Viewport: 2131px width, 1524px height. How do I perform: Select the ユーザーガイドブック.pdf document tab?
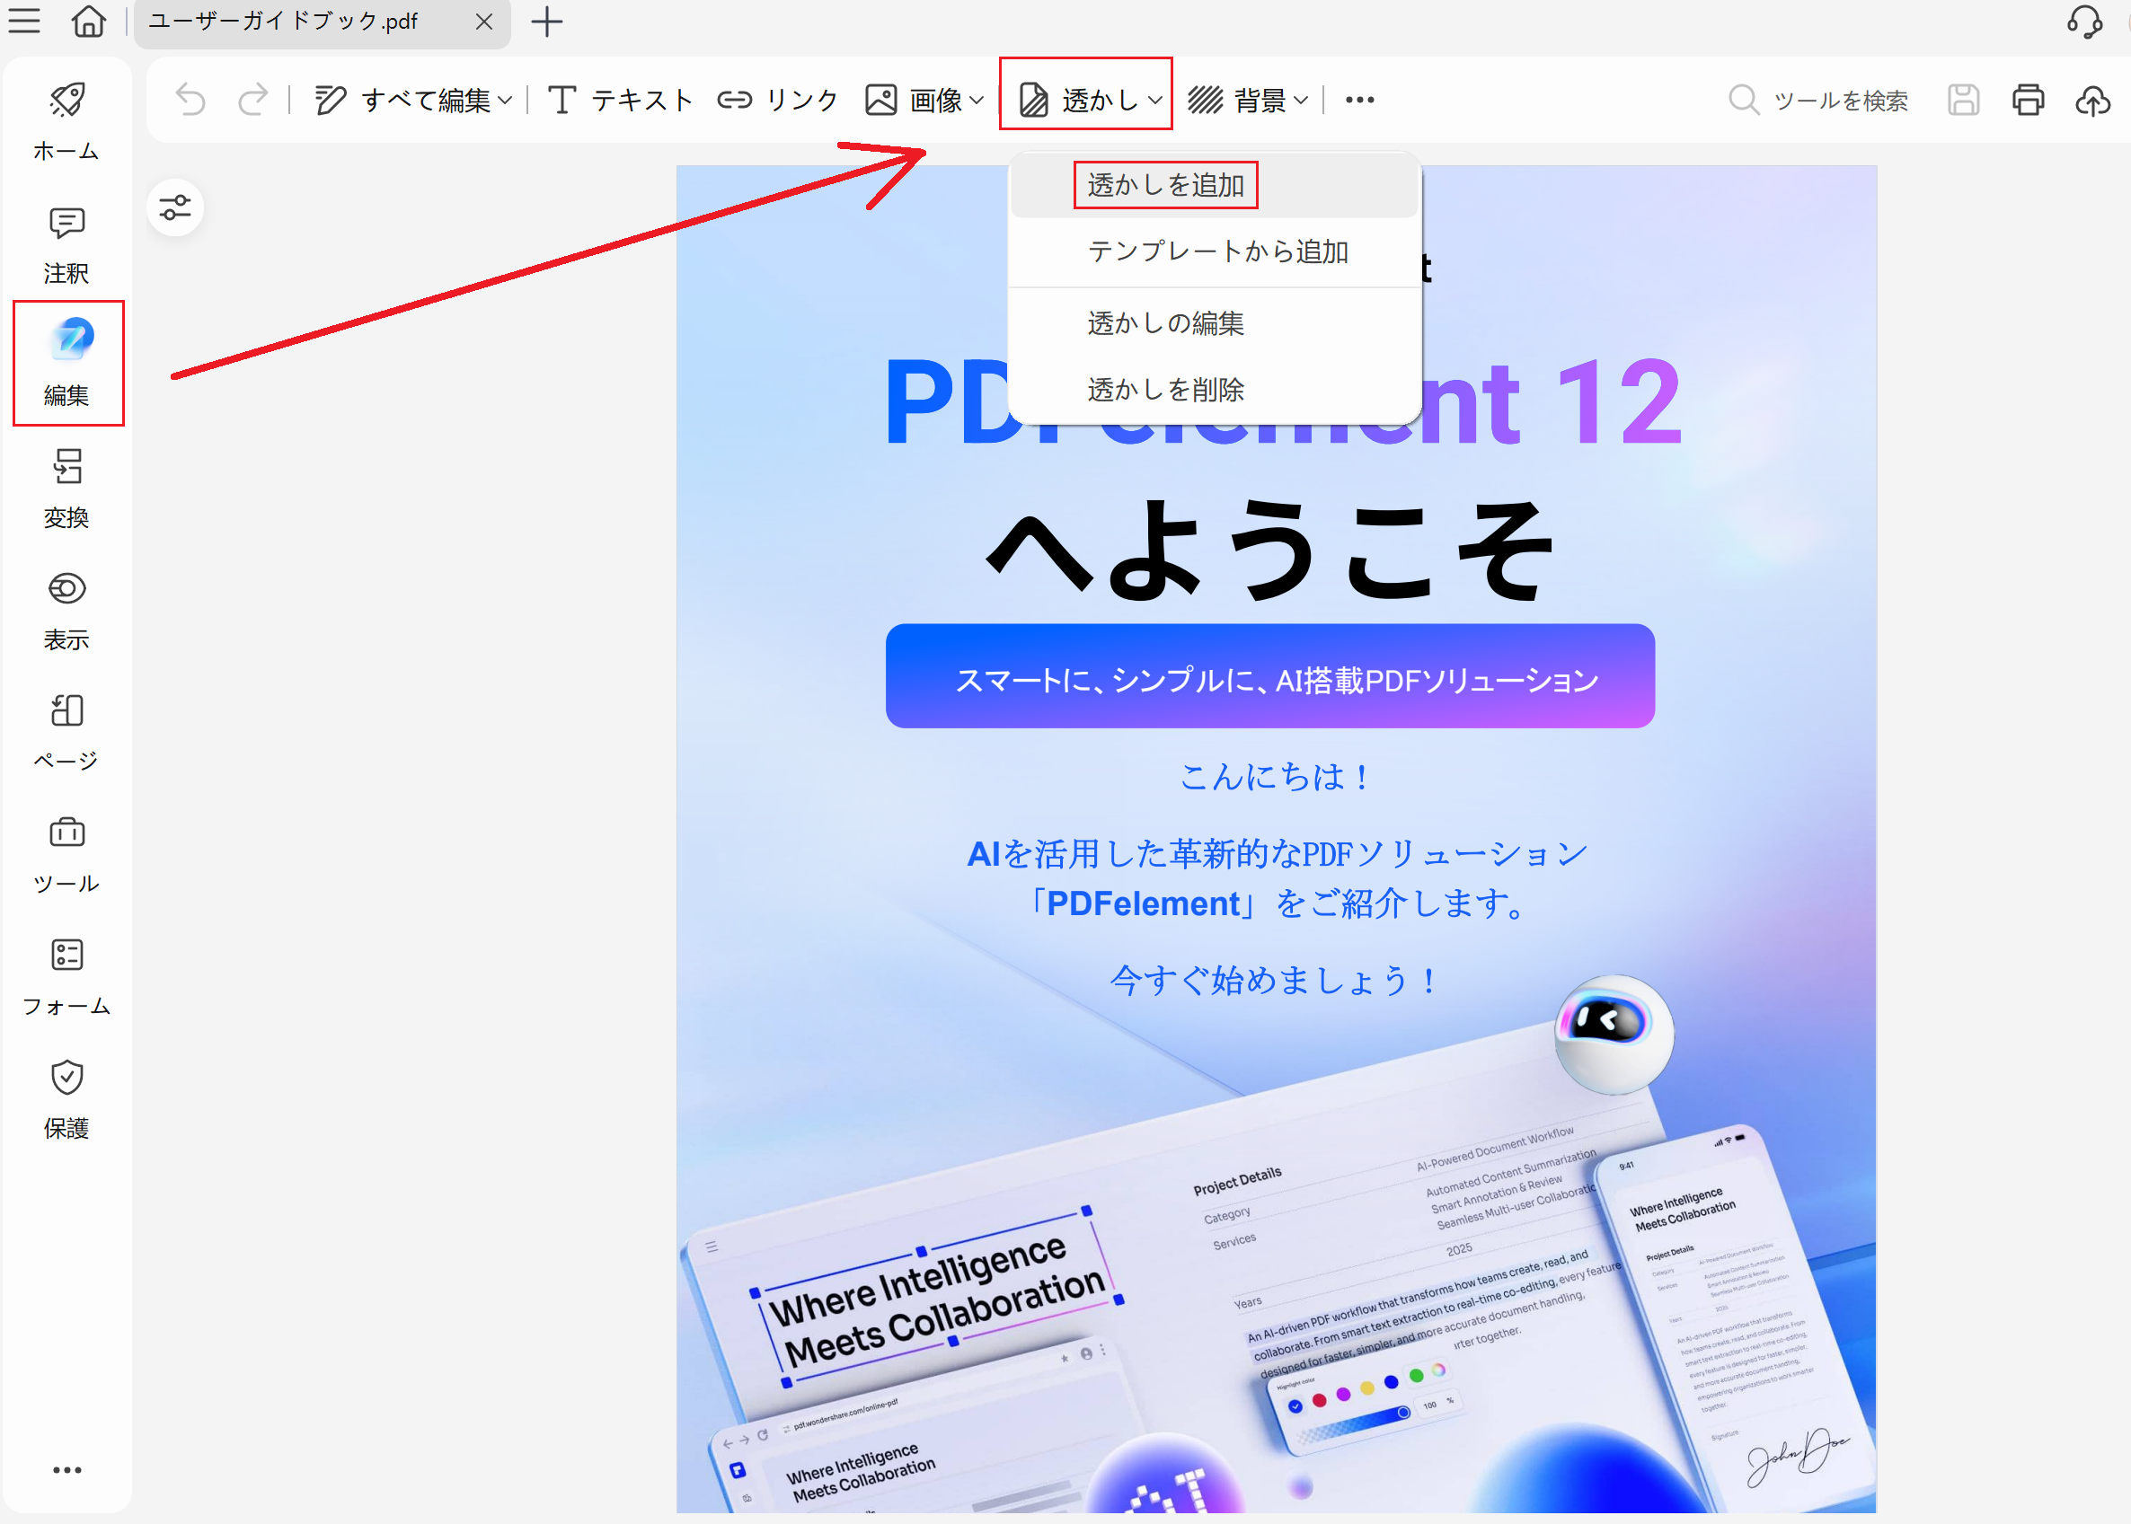[322, 22]
